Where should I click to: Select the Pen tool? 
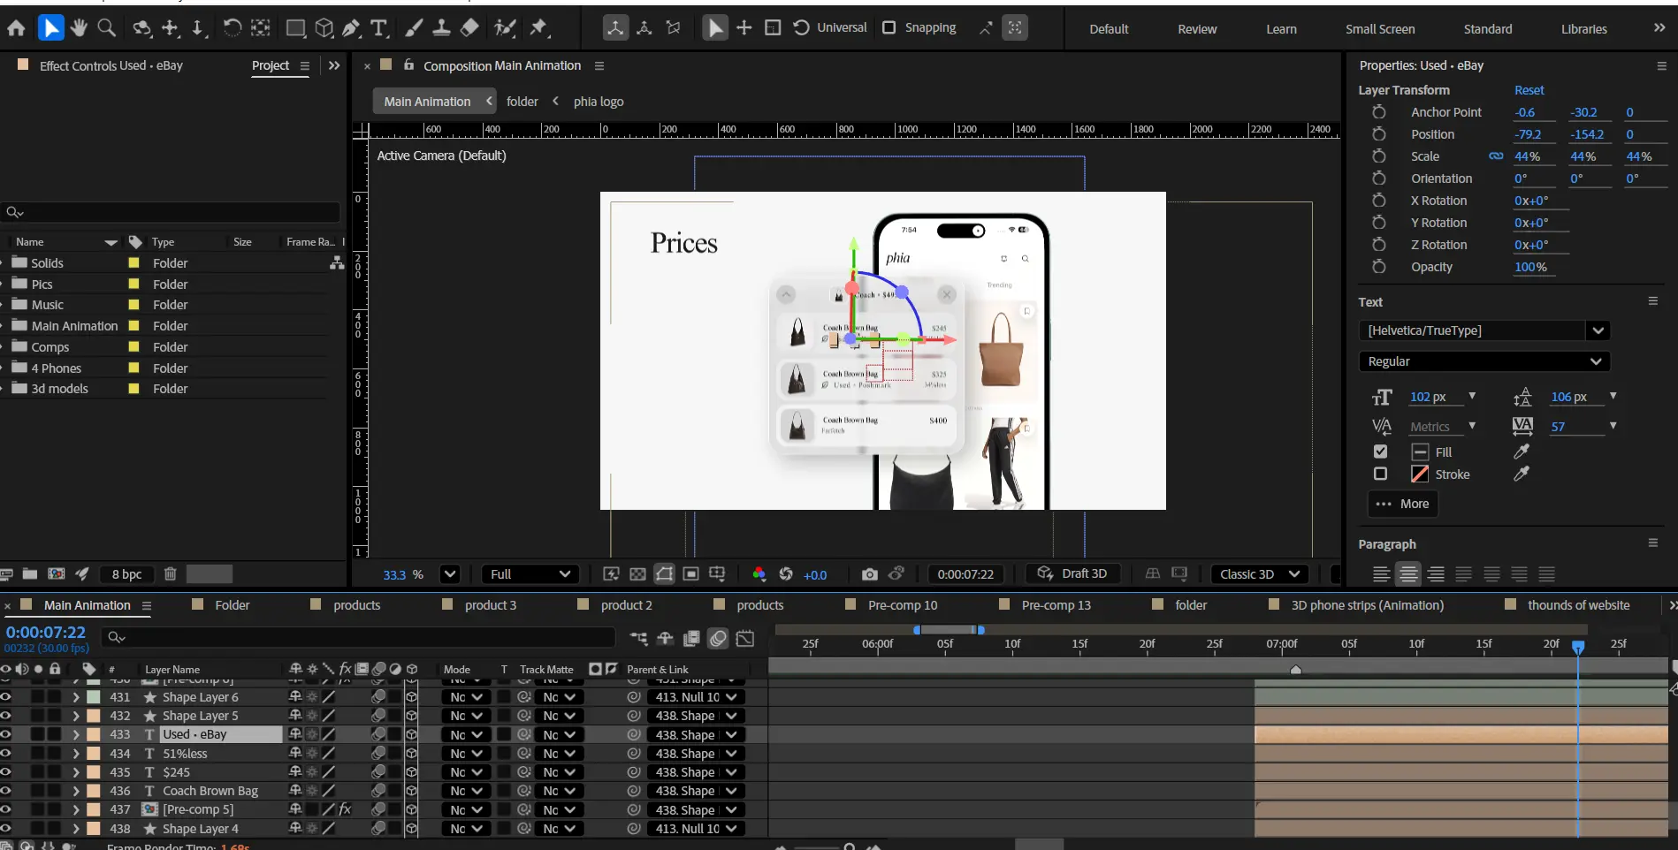[351, 28]
